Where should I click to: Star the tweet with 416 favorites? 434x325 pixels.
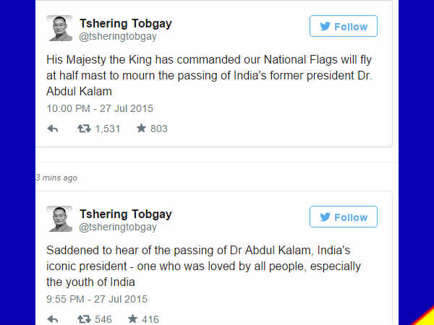133,318
